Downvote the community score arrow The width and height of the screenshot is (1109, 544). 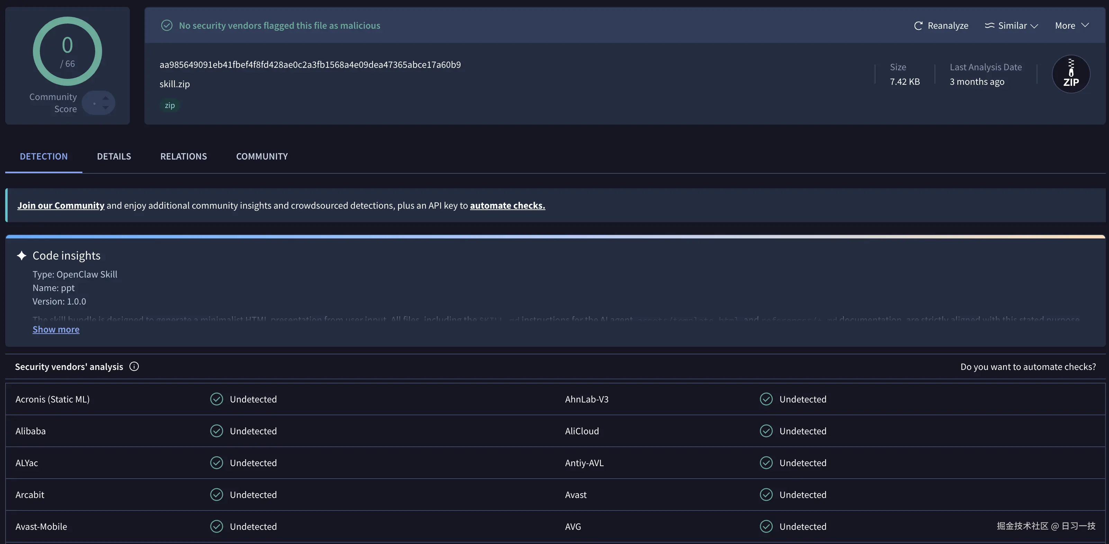click(106, 107)
